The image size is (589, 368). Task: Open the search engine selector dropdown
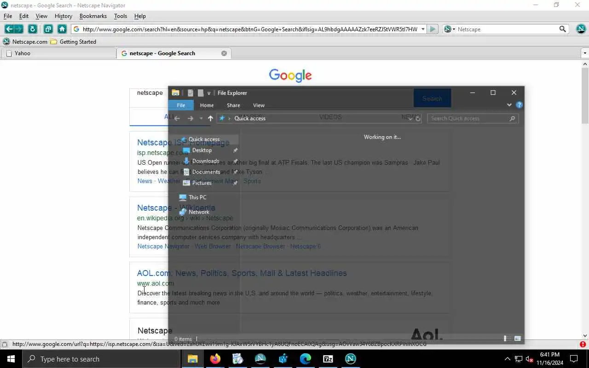tap(454, 29)
